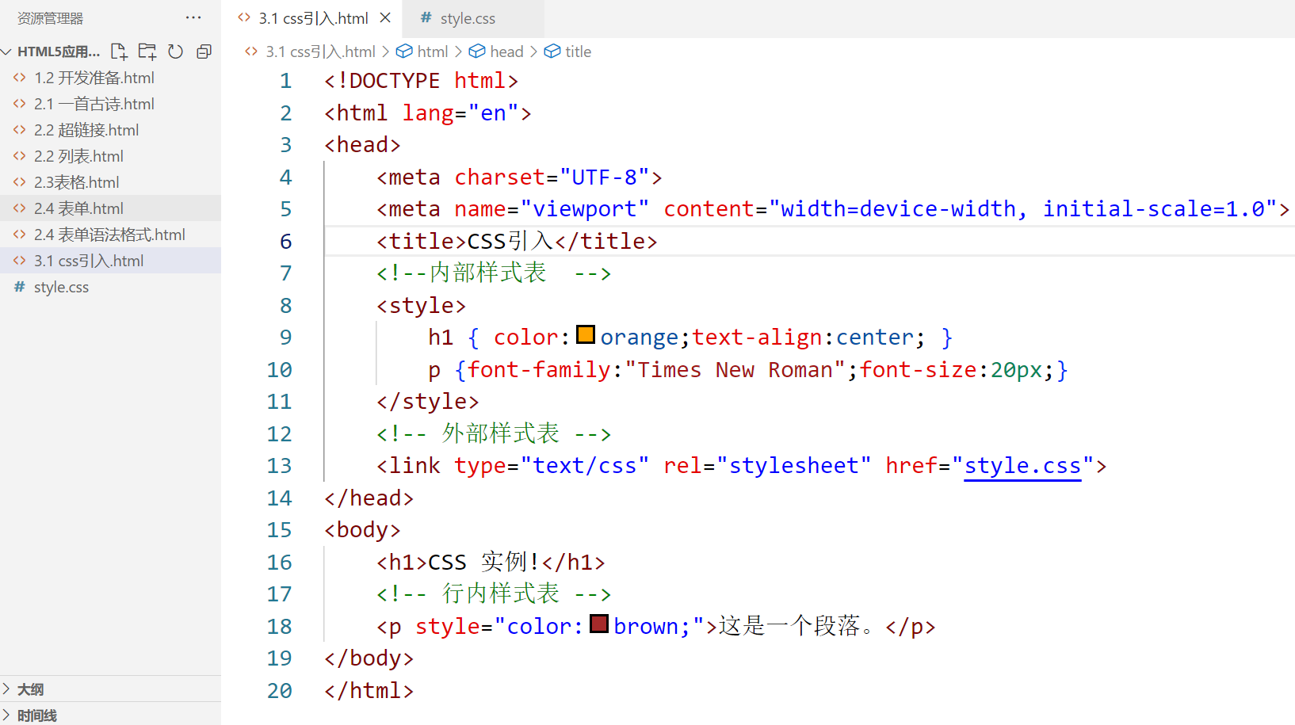Click the 外部样式表 comment on line 12
The image size is (1295, 725).
click(493, 434)
